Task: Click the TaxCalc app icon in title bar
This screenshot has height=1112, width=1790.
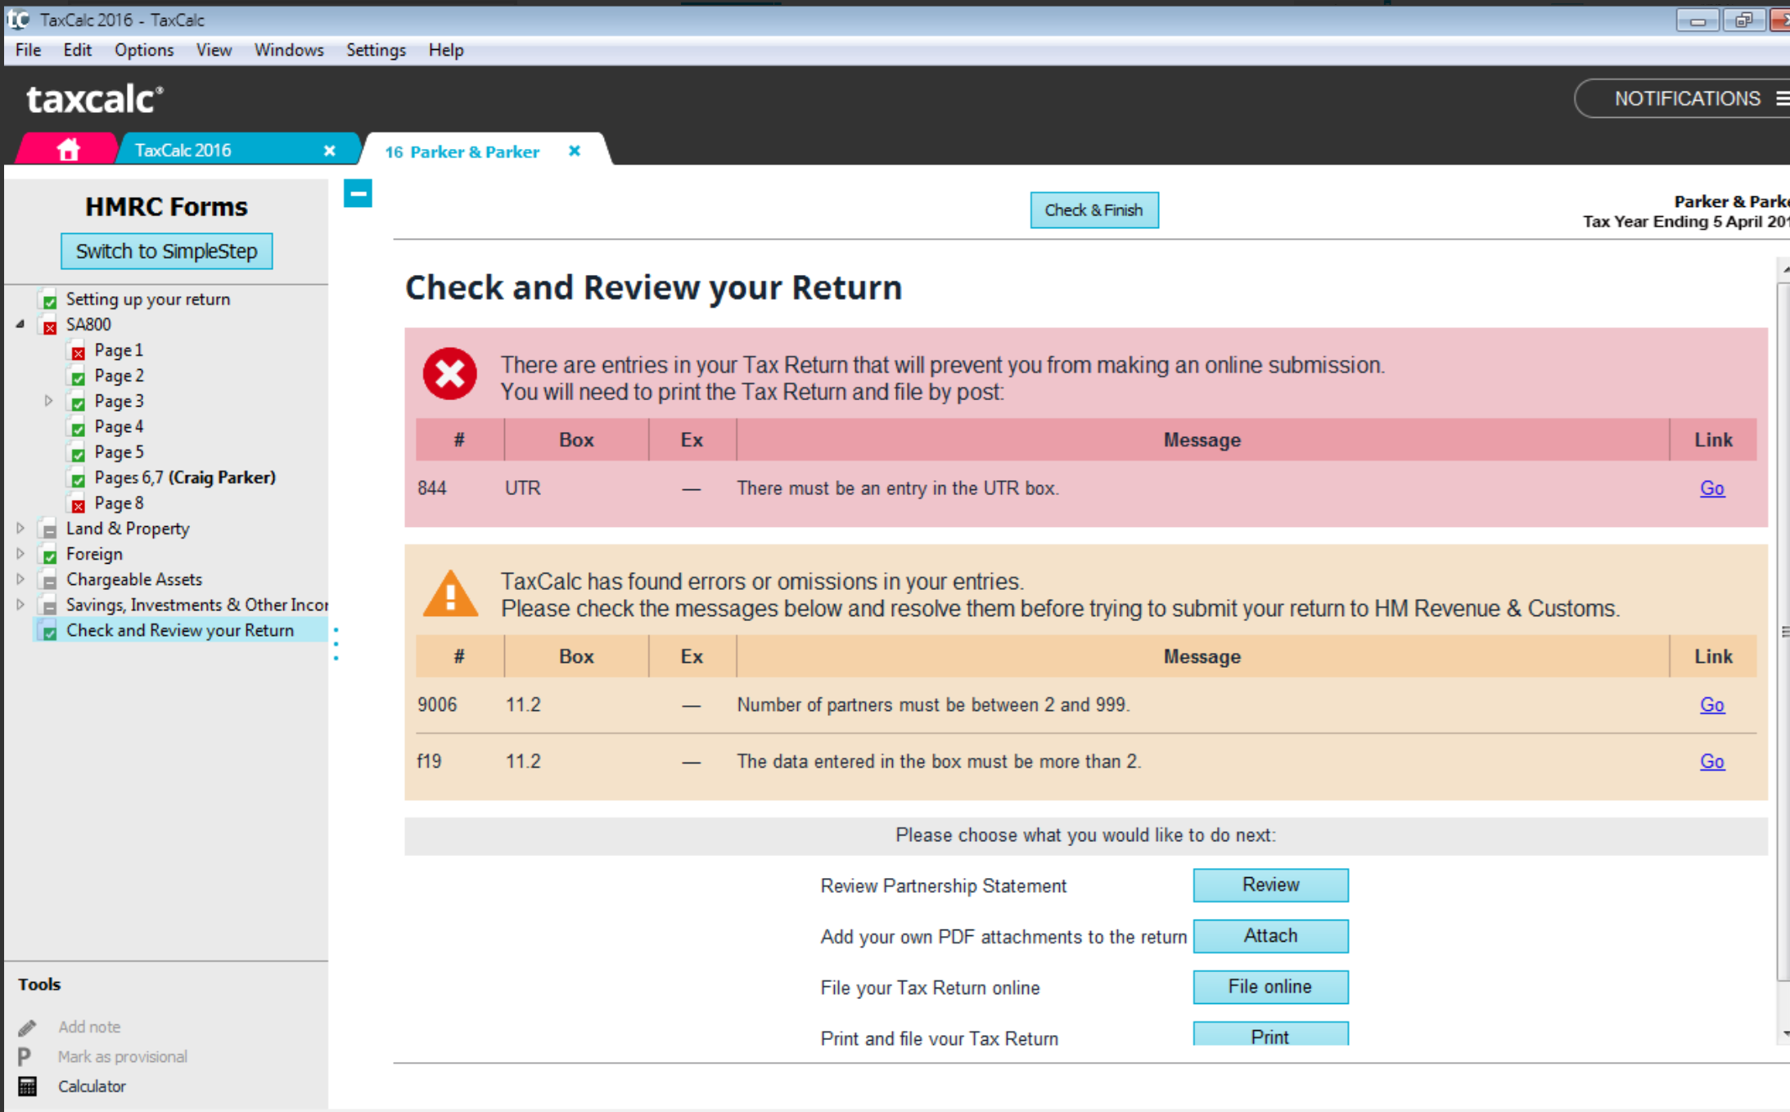Action: coord(18,19)
